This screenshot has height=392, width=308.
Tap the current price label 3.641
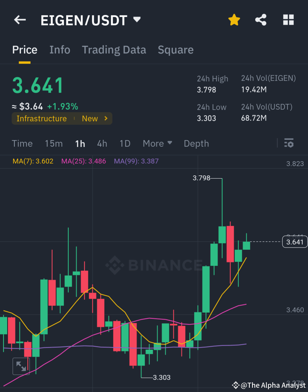pyautogui.click(x=295, y=242)
